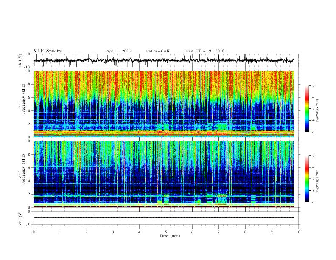Click the ch.1 "Frequency (kHz)" axis label

[x=23, y=99]
